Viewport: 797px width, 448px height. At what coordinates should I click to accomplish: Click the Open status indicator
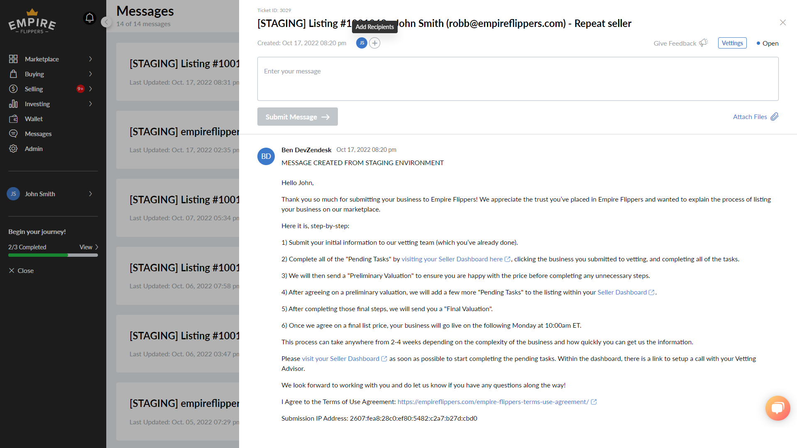click(767, 43)
